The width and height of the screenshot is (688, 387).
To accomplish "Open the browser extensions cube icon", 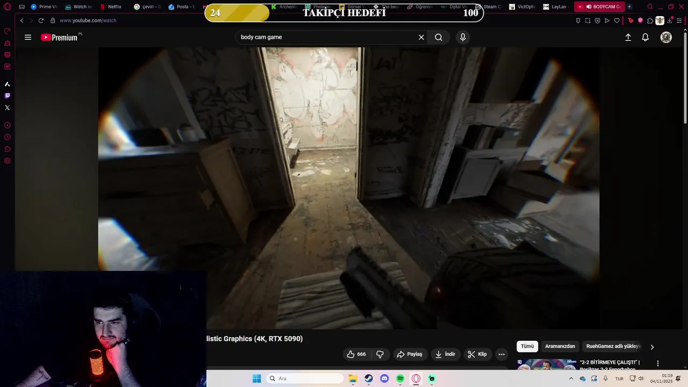I will (x=650, y=20).
